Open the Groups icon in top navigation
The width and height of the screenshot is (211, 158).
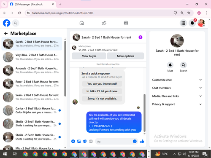pyautogui.click(x=126, y=23)
